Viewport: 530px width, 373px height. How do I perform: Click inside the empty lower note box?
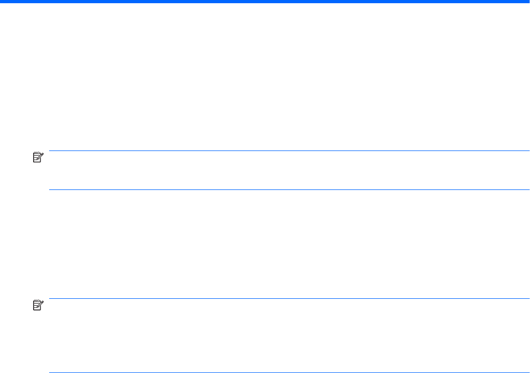click(x=289, y=336)
